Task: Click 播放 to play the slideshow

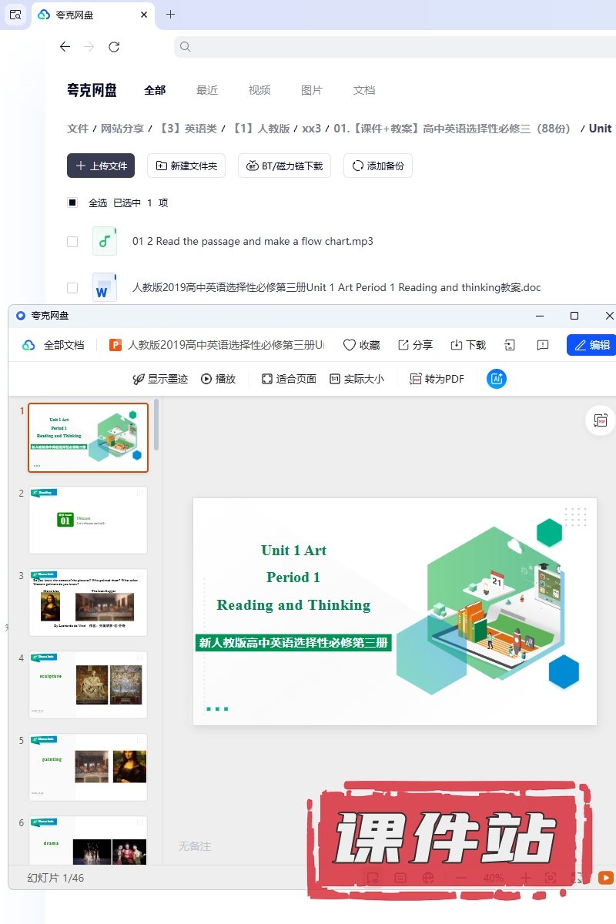Action: [x=219, y=379]
